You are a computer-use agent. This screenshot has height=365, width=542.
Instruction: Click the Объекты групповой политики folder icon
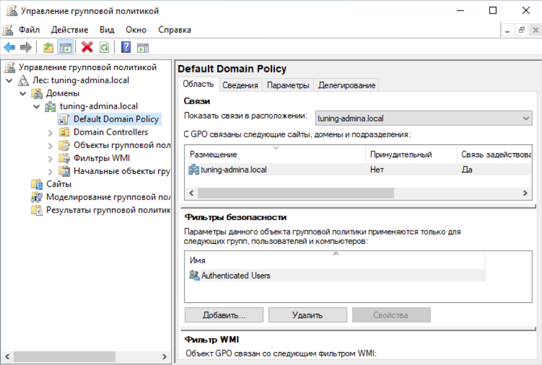pos(64,146)
